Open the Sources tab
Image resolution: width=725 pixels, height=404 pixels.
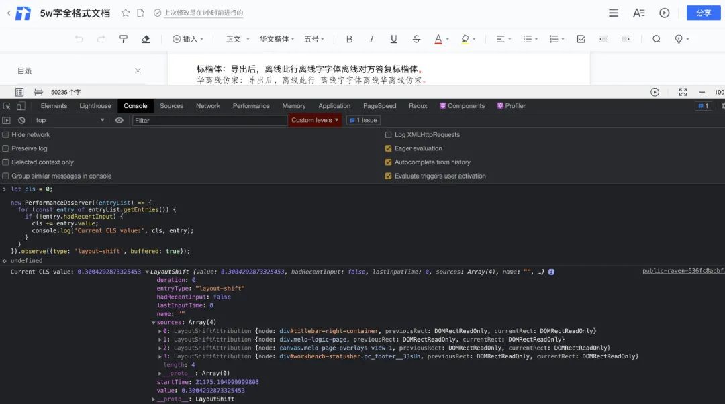[x=172, y=106]
